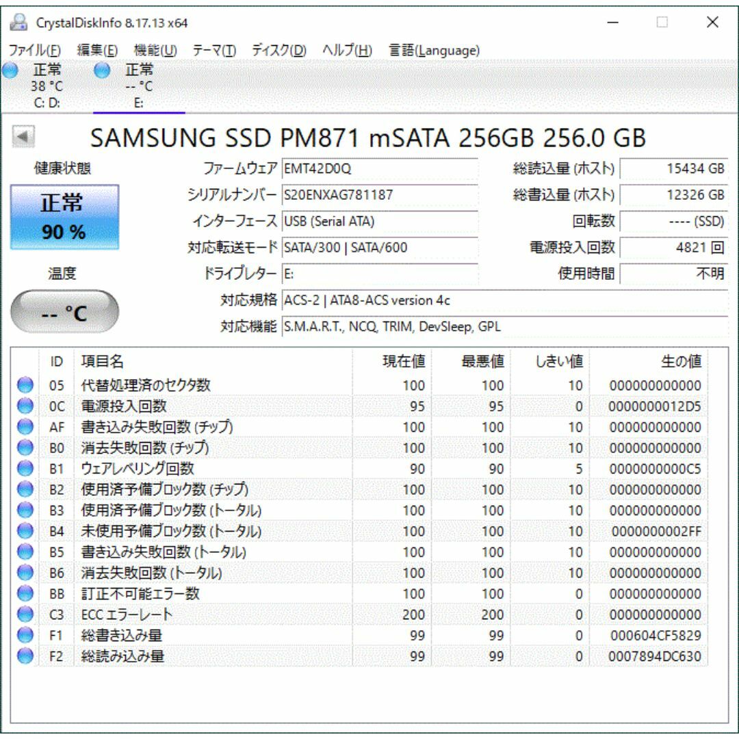Screen dimensions: 739x739
Task: Click threshold value 5 in ウェアレベリング回数 row
Action: tap(579, 469)
